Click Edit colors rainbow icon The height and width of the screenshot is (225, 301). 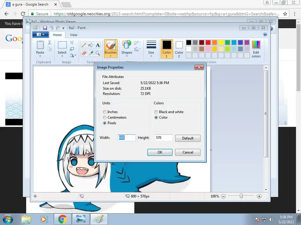click(x=256, y=45)
